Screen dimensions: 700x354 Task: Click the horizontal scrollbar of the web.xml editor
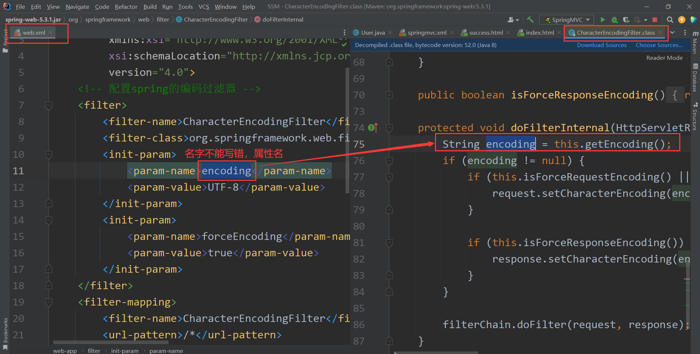click(x=110, y=342)
